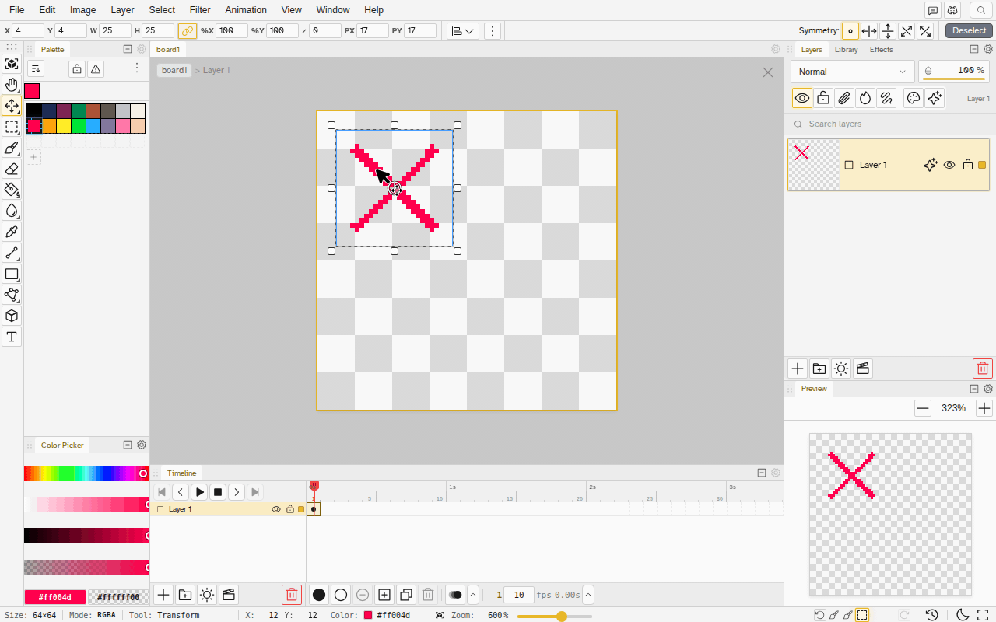Open the history clock icon in status bar
This screenshot has width=996, height=622.
[x=932, y=615]
